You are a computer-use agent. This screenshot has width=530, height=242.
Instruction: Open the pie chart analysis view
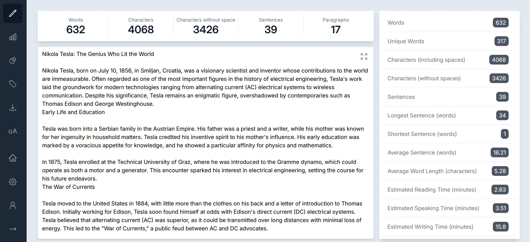point(13,60)
